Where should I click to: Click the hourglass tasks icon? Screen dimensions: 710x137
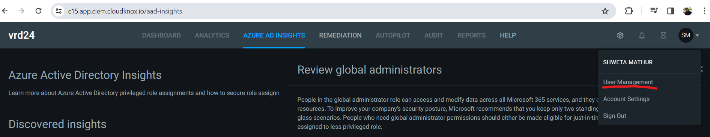(663, 35)
